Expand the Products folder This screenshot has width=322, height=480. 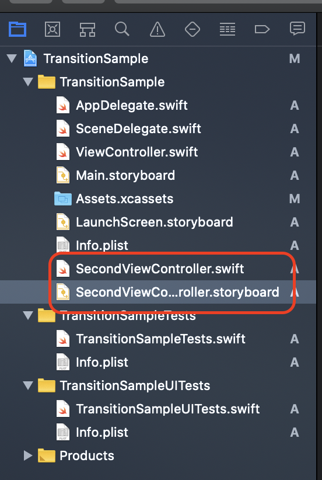tap(28, 455)
